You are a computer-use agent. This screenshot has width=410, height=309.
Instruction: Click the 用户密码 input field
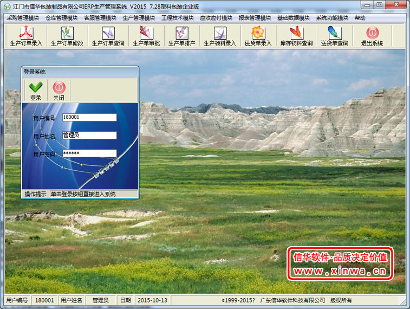click(x=89, y=153)
